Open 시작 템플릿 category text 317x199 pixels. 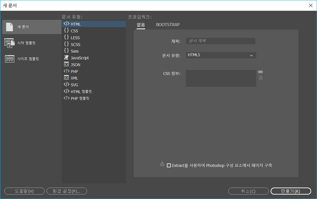[27, 43]
